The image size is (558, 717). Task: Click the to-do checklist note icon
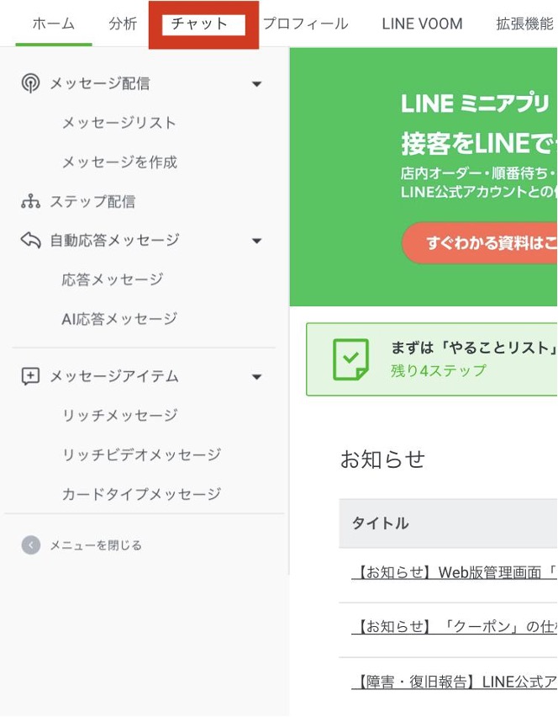coord(350,359)
